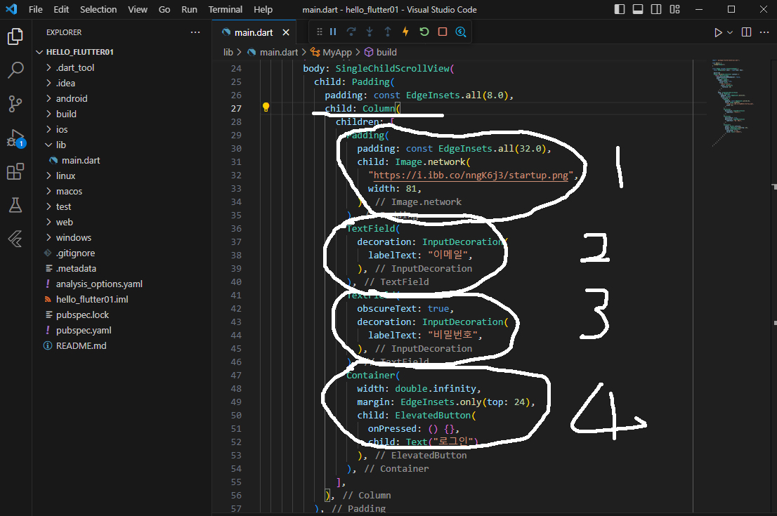
Task: Toggle the bottom Panel layout
Action: point(638,9)
